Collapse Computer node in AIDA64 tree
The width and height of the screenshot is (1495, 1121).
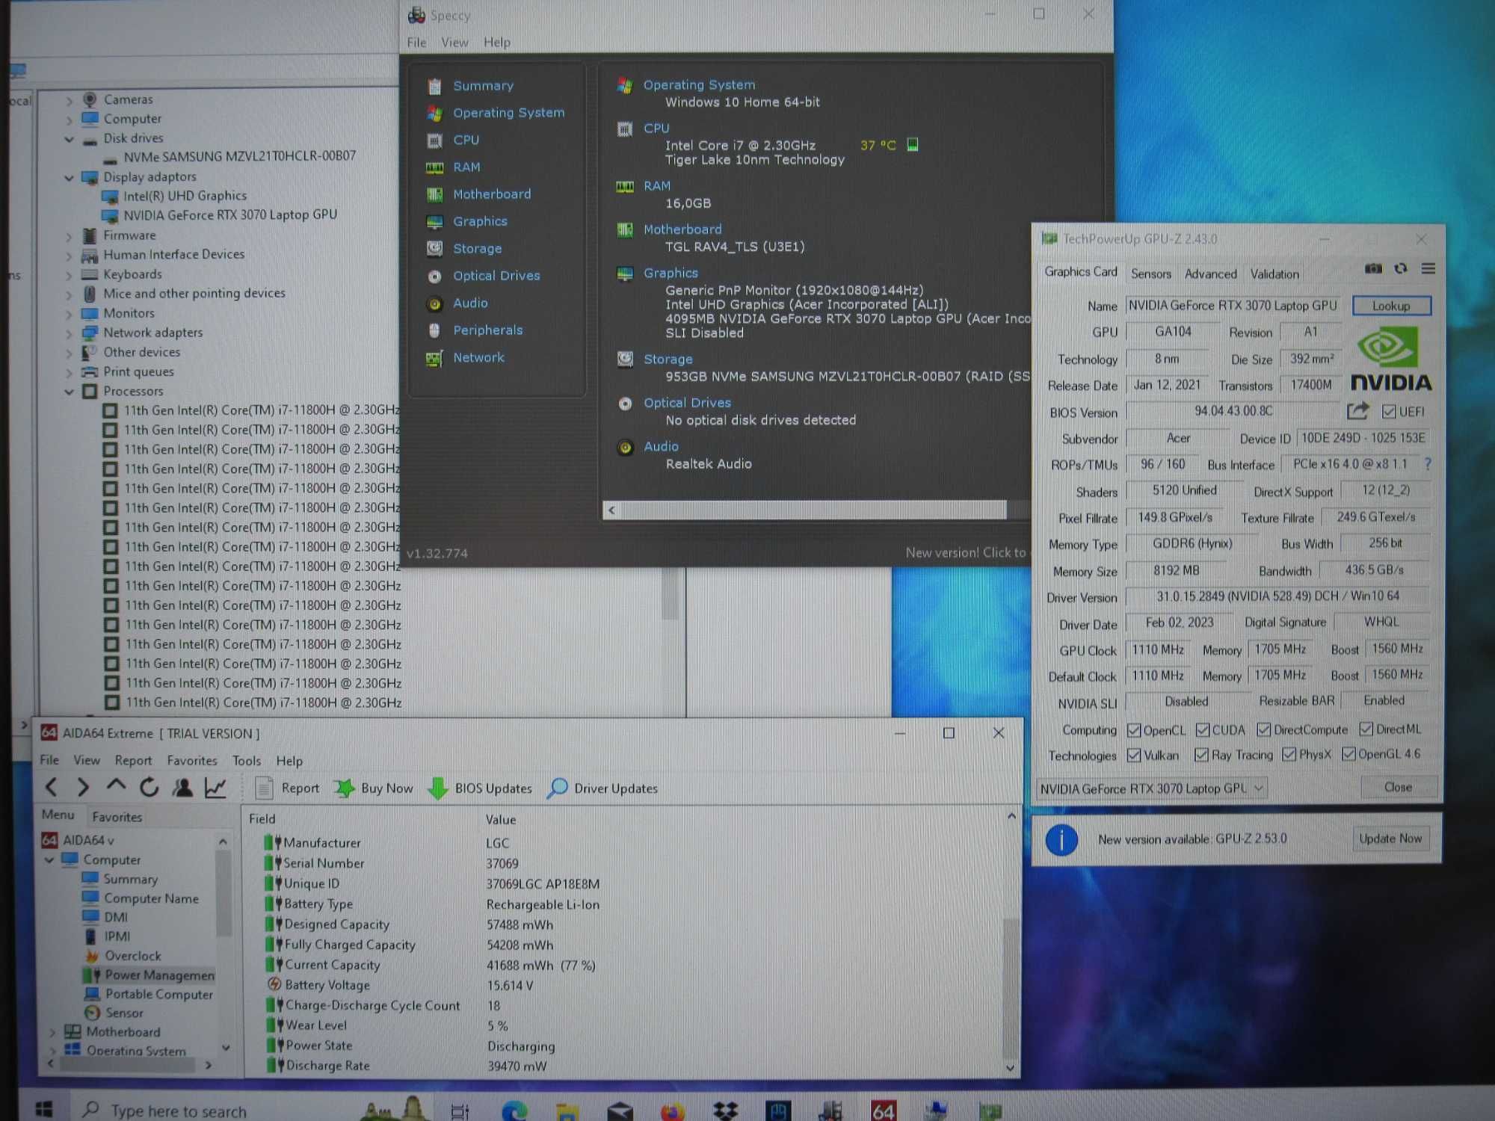50,860
